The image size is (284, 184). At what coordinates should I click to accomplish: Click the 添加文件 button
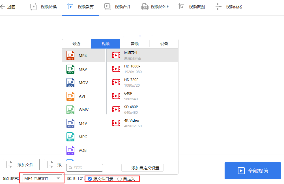pyautogui.click(x=21, y=165)
